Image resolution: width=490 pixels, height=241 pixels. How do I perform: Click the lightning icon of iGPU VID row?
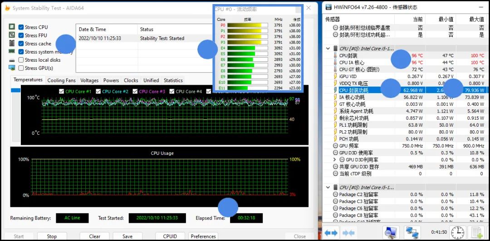[x=335, y=76]
